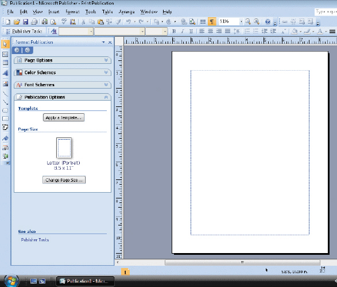Open Print Preview from the toolbar
Screen dimensions: 337x287
click(x=53, y=22)
